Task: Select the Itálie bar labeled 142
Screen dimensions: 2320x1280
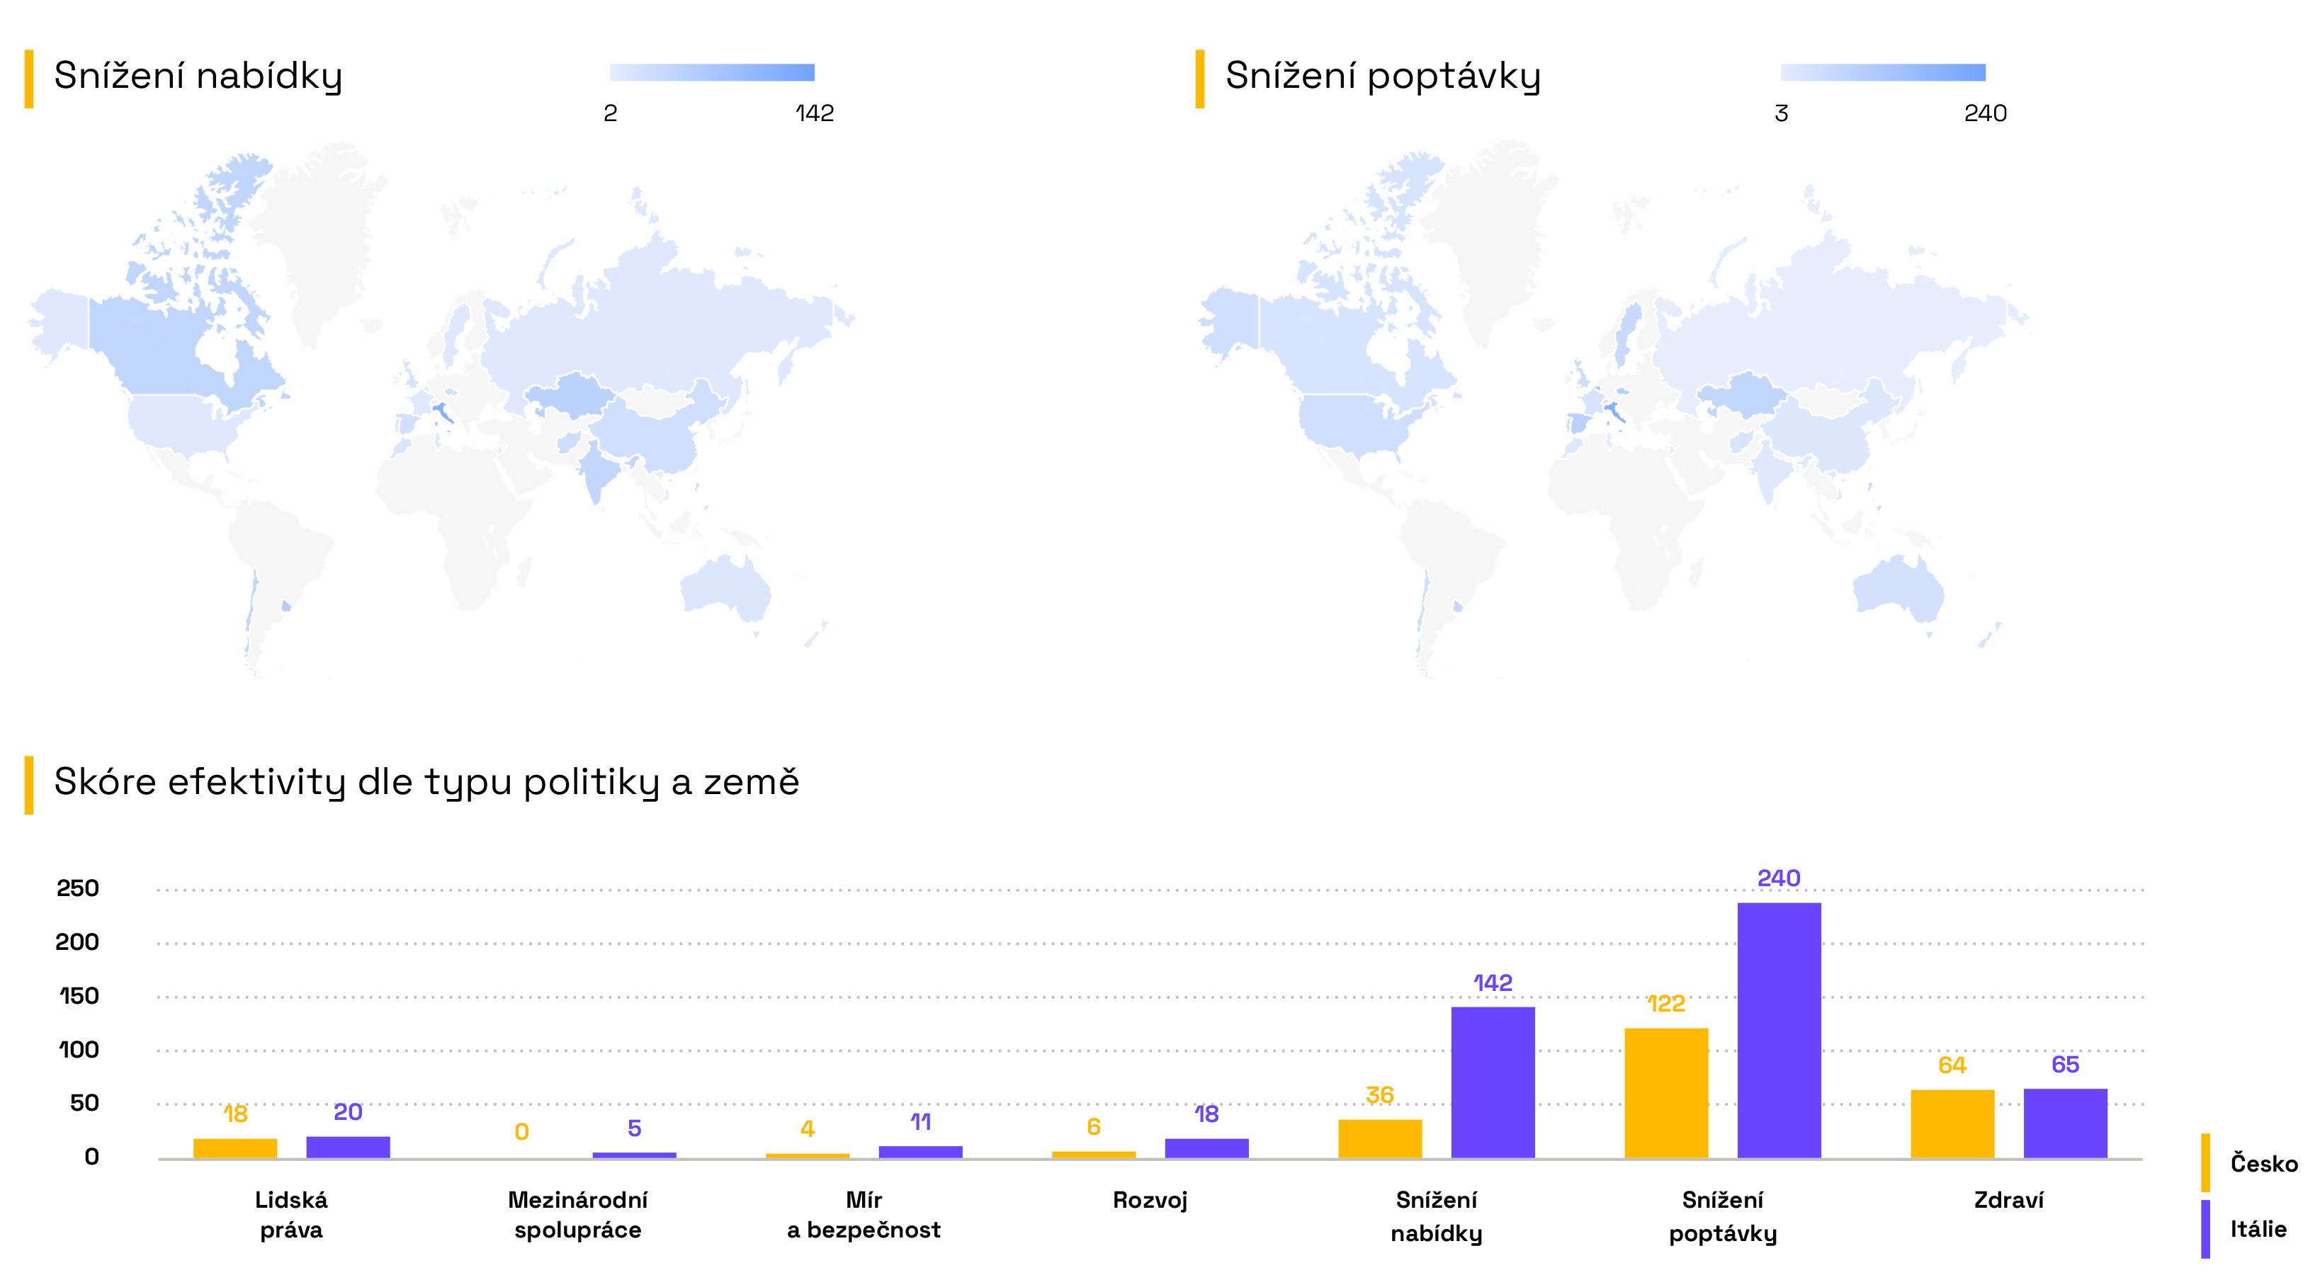Action: [1493, 1082]
